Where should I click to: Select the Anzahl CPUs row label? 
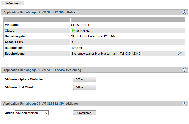pyautogui.click(x=14, y=42)
